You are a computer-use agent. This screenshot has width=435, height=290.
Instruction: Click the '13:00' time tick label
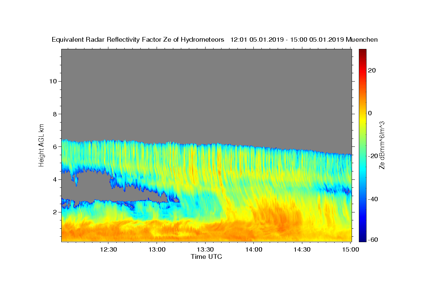(x=157, y=249)
